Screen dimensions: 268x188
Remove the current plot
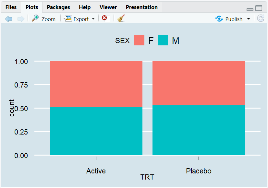tap(104, 18)
